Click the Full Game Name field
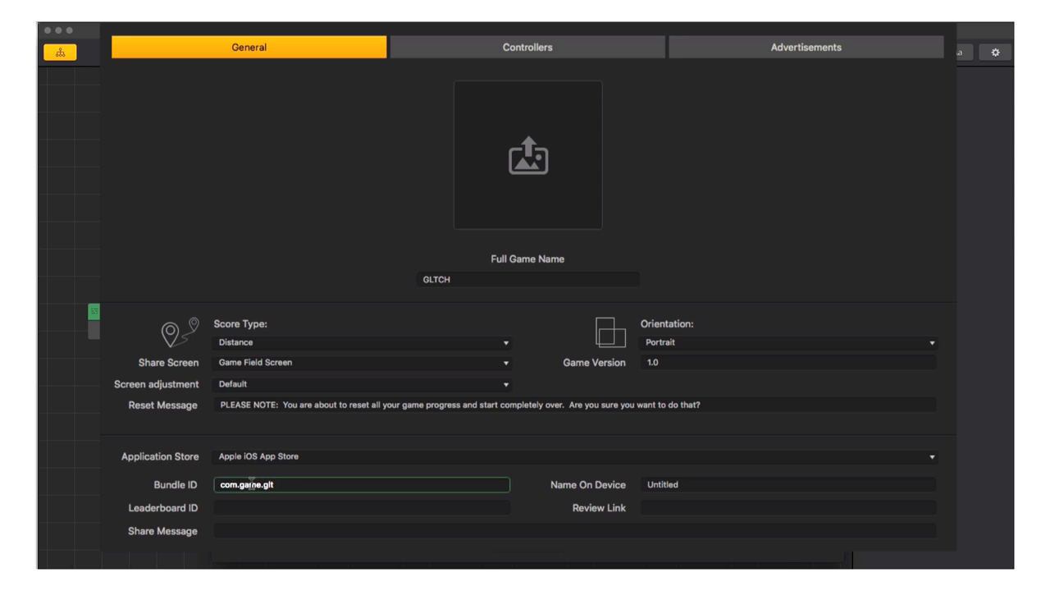This screenshot has width=1050, height=591. coord(527,280)
